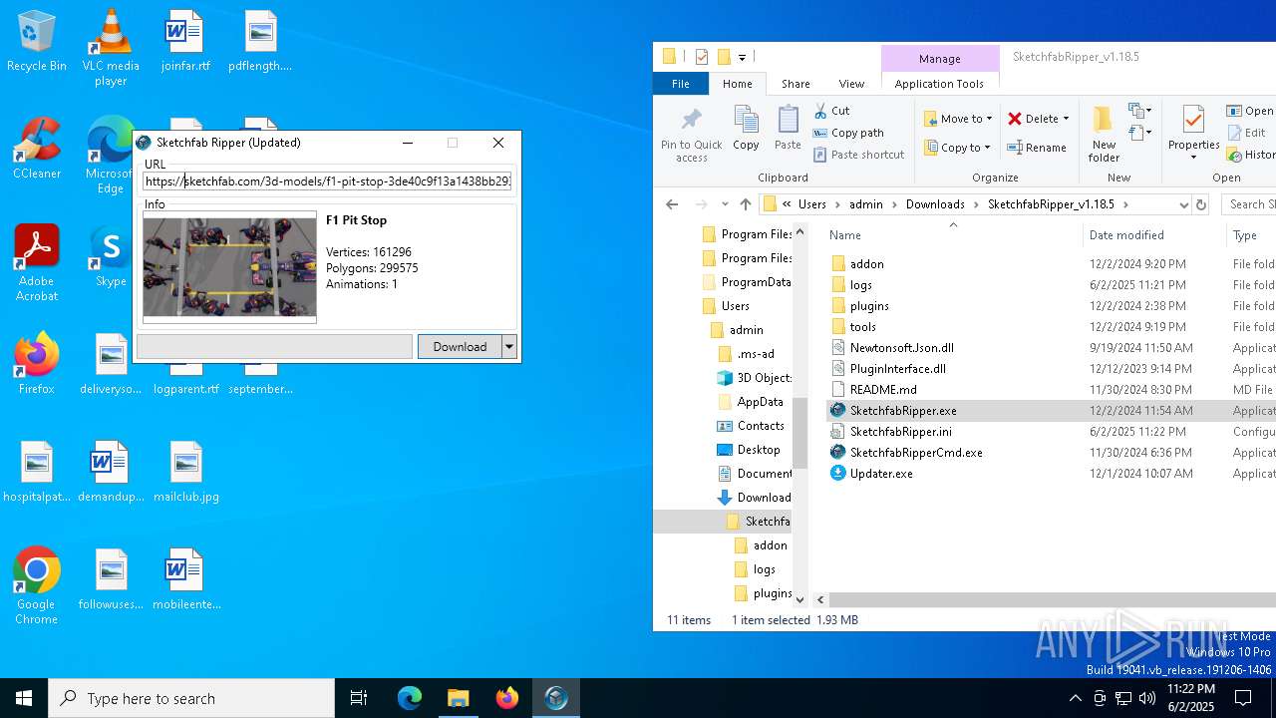Click Copy path in the ribbon
Image resolution: width=1276 pixels, height=718 pixels.
coord(849,133)
